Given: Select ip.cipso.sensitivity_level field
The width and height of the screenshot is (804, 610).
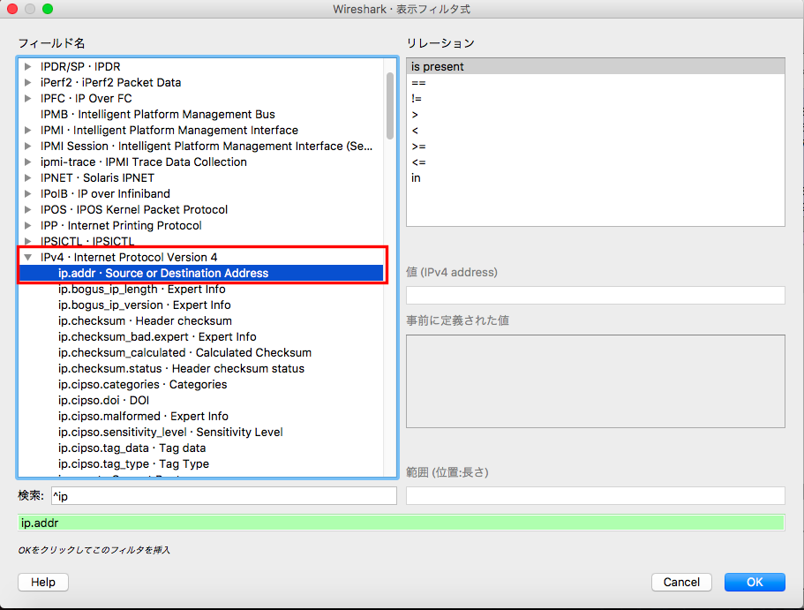Looking at the screenshot, I should pos(201,433).
